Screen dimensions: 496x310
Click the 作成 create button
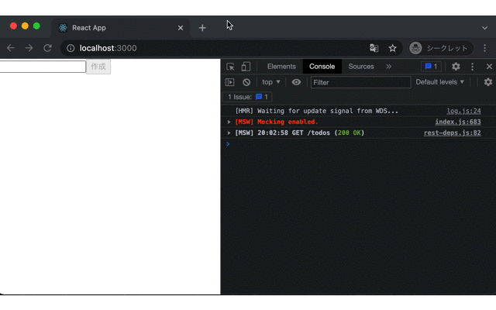click(98, 67)
